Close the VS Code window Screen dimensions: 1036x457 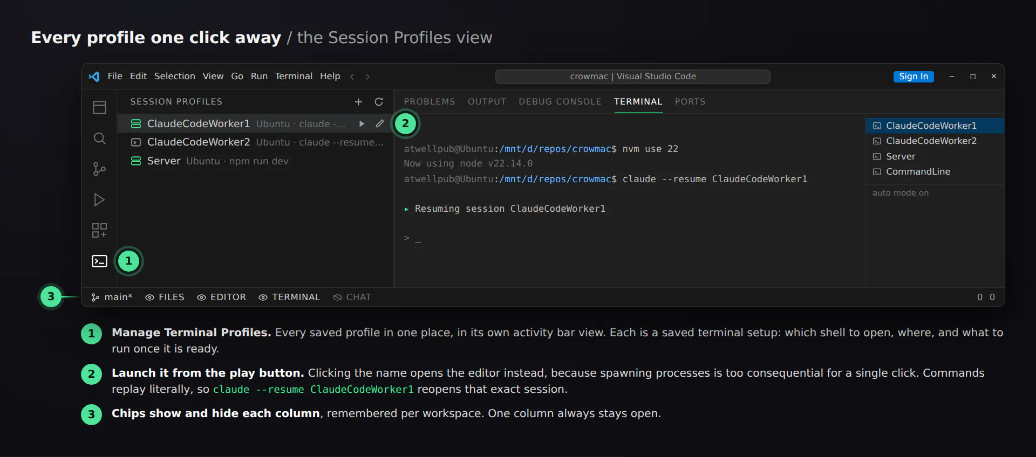pos(993,77)
